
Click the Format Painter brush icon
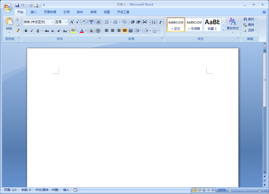[x=17, y=30]
